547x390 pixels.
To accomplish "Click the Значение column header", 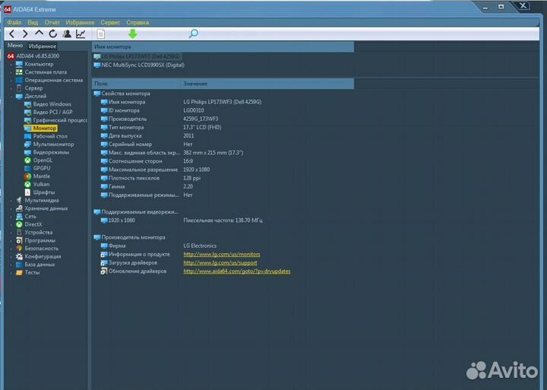I will [x=267, y=84].
